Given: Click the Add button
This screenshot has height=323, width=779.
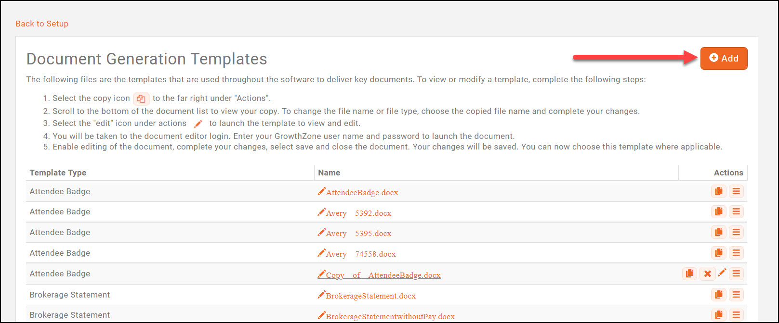Looking at the screenshot, I should (724, 58).
